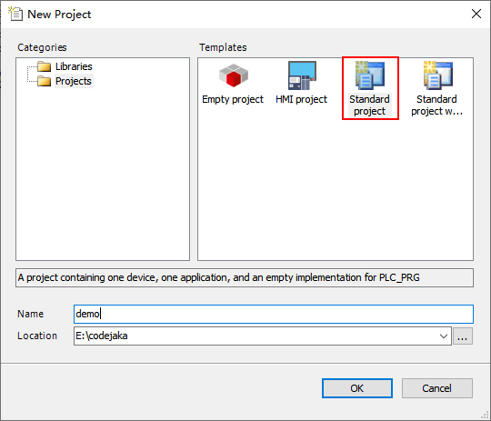This screenshot has height=421, width=491.
Task: Pick the Standard project w... template icon
Action: coord(437,75)
